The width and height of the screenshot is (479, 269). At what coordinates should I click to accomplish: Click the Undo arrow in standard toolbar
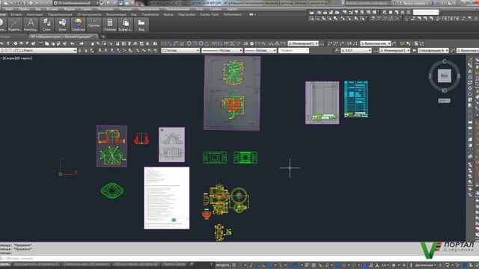tap(73, 43)
